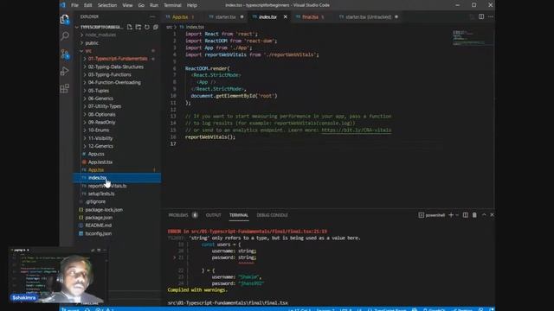This screenshot has width=554, height=311.
Task: Close the index.tsx editor tab
Action: 285,16
